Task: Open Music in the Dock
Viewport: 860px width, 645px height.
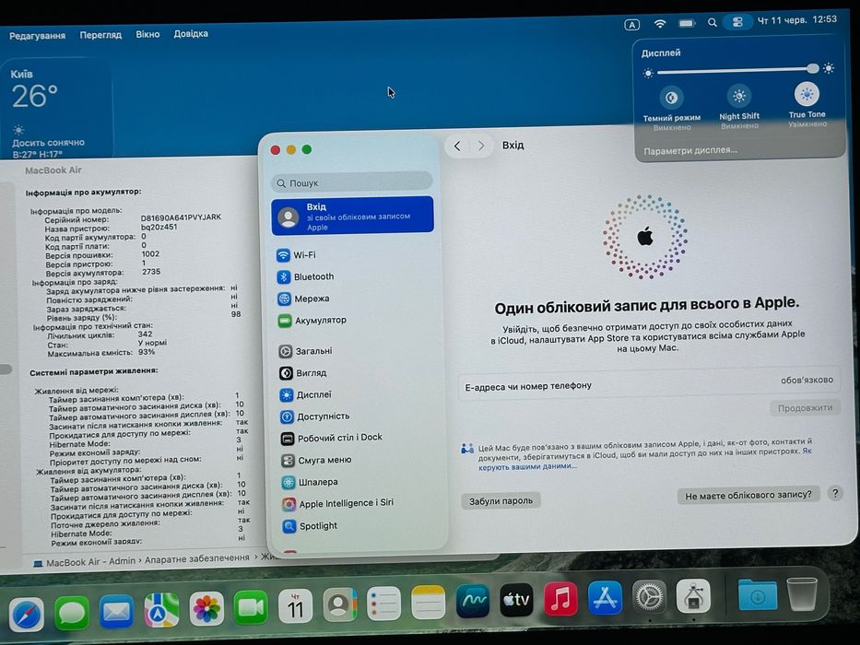Action: [x=560, y=599]
